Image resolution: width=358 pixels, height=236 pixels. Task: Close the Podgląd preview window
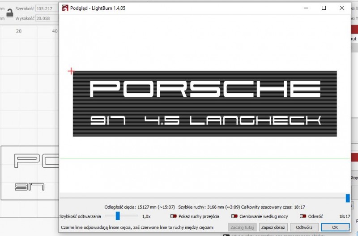[x=342, y=8]
